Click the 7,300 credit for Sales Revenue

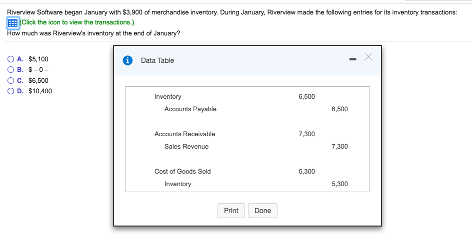pos(339,147)
